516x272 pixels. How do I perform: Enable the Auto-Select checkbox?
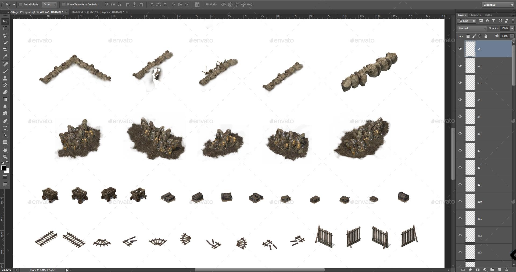point(20,4)
